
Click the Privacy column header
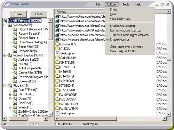tap(80, 12)
